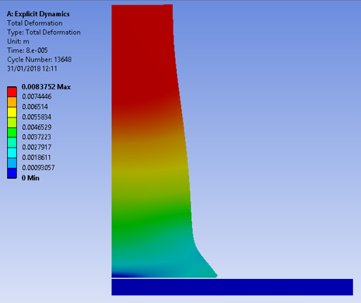Viewport: 361px width, 303px height.
Task: Select the dark blue legend band
Action: pyautogui.click(x=12, y=173)
